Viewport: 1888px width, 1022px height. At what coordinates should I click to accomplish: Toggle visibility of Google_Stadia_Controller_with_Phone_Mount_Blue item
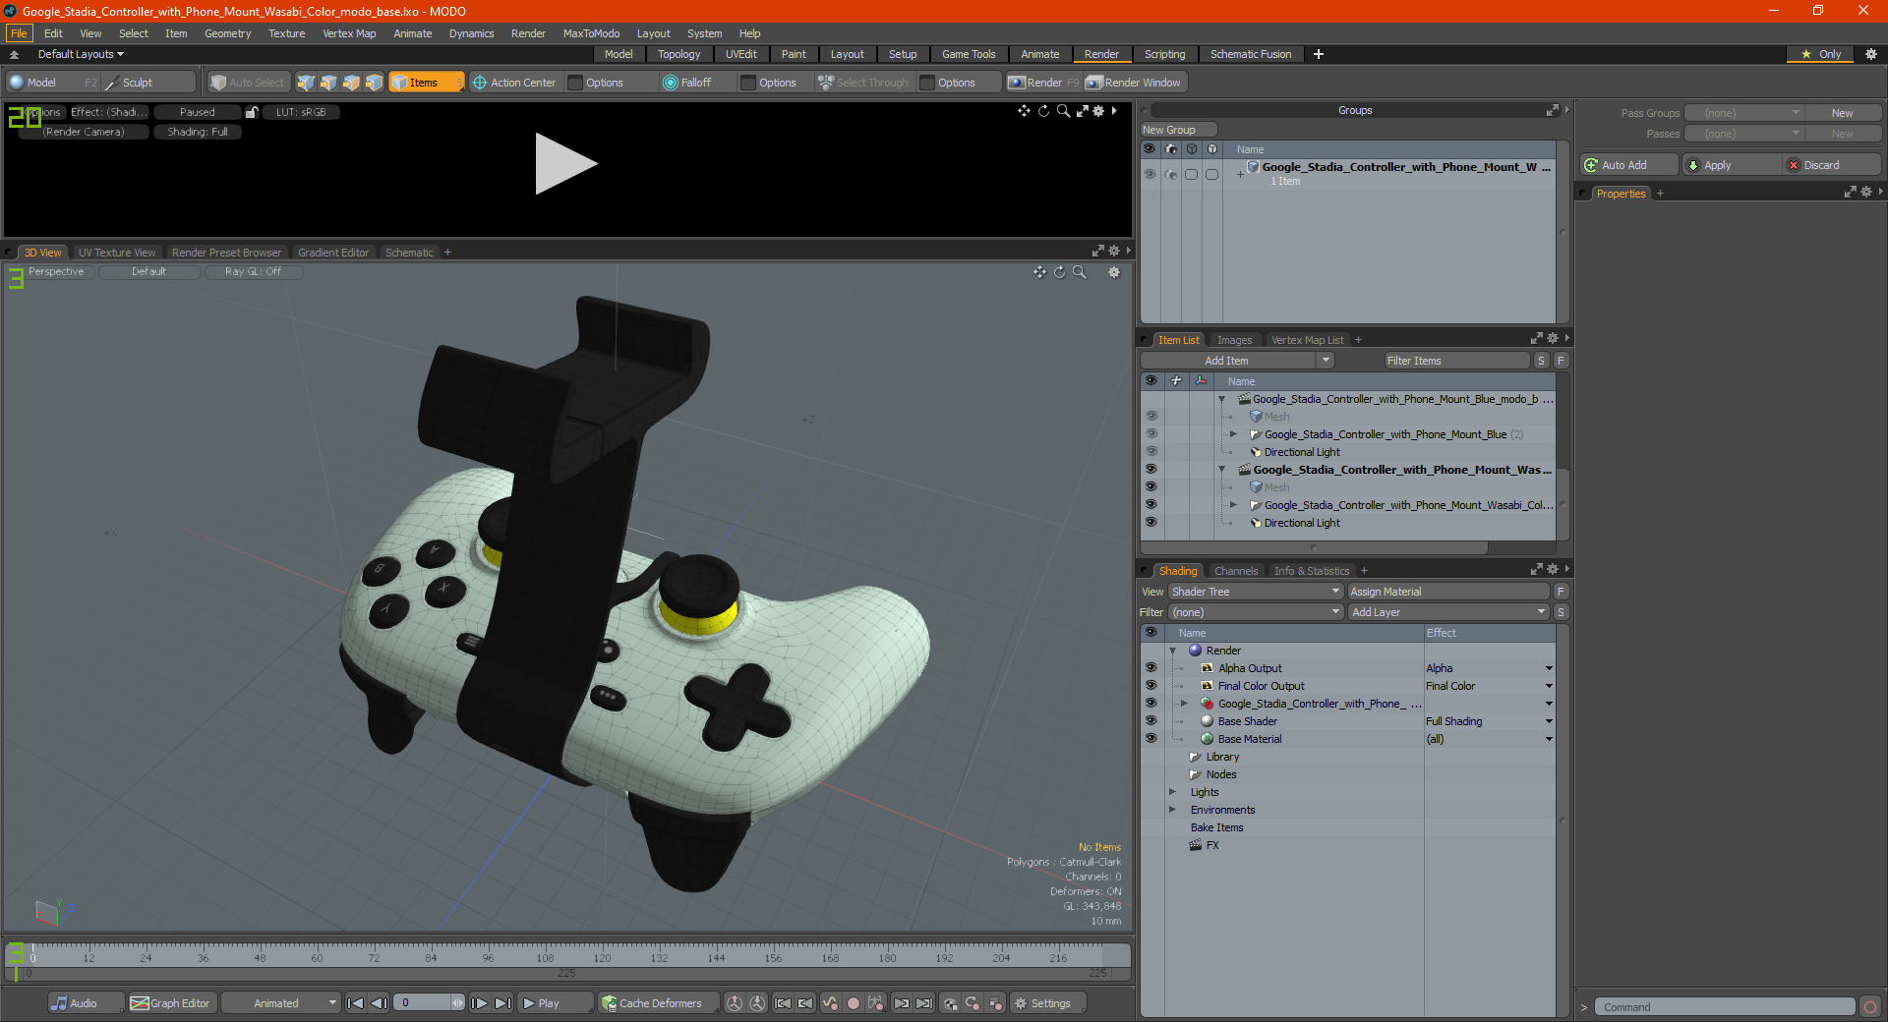(x=1150, y=434)
